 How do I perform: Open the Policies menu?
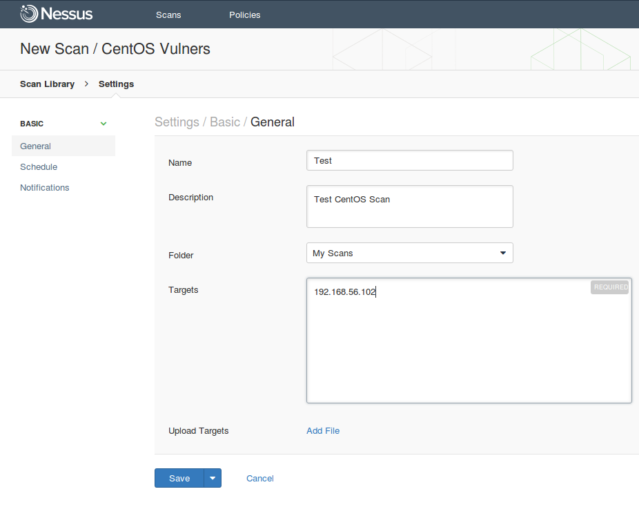tap(244, 15)
